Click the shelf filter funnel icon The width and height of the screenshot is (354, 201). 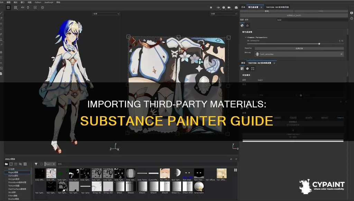[x=36, y=164]
